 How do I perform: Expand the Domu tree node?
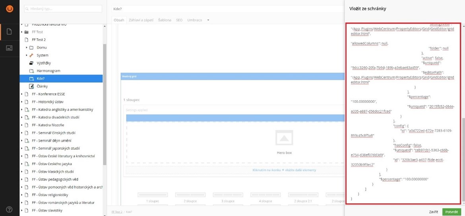tap(27, 48)
